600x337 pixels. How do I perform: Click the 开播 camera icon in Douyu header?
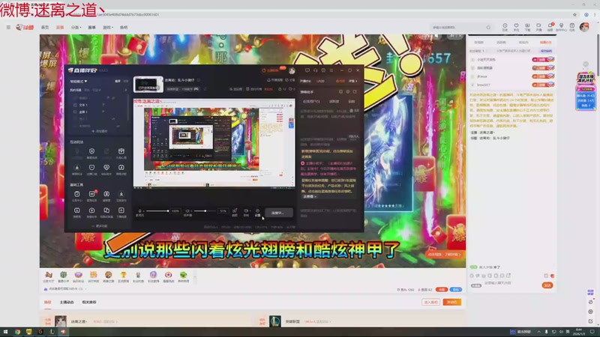(538, 27)
